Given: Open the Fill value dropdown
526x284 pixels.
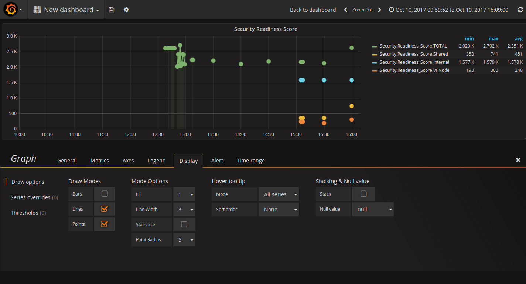Looking at the screenshot, I should [x=184, y=194].
